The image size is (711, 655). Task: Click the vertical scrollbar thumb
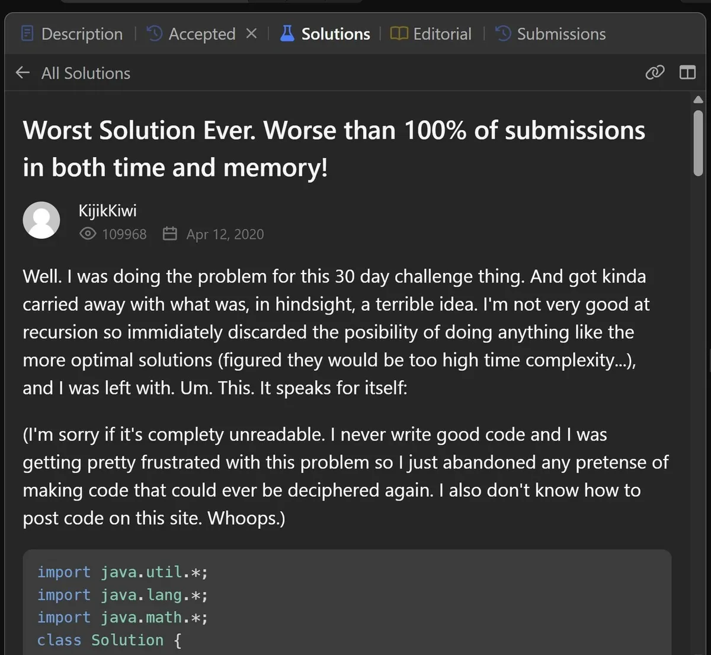pyautogui.click(x=698, y=142)
